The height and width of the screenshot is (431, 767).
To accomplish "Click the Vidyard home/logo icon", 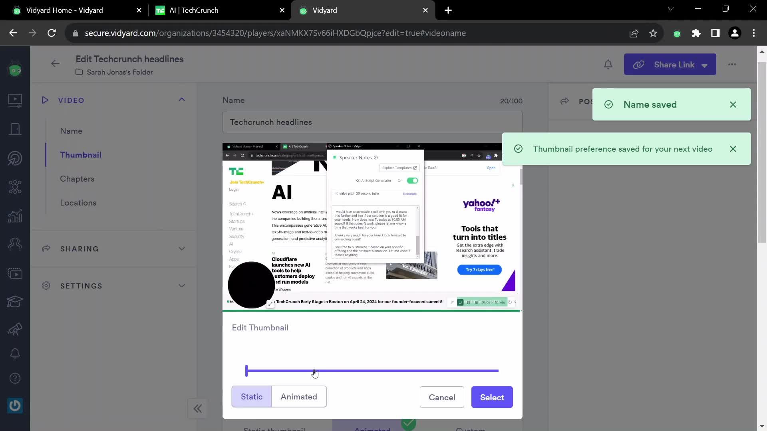I will click(x=14, y=69).
